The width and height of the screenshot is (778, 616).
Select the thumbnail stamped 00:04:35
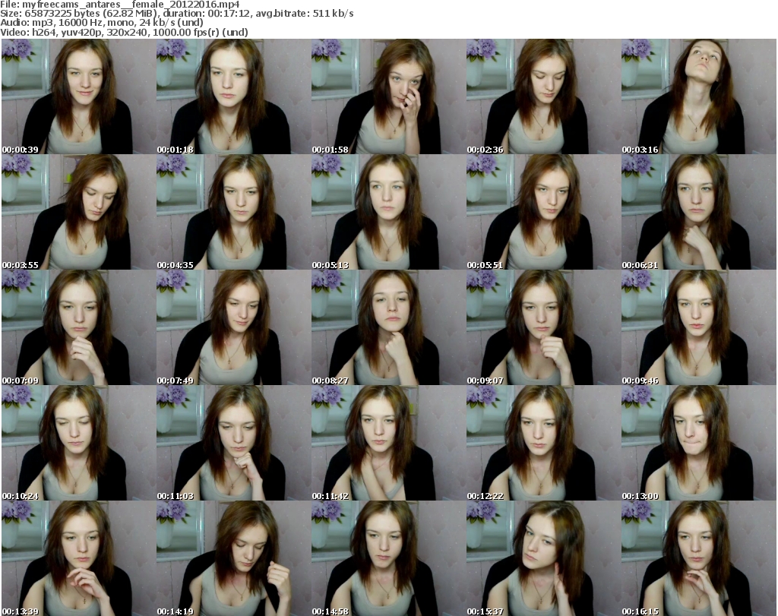coord(233,212)
